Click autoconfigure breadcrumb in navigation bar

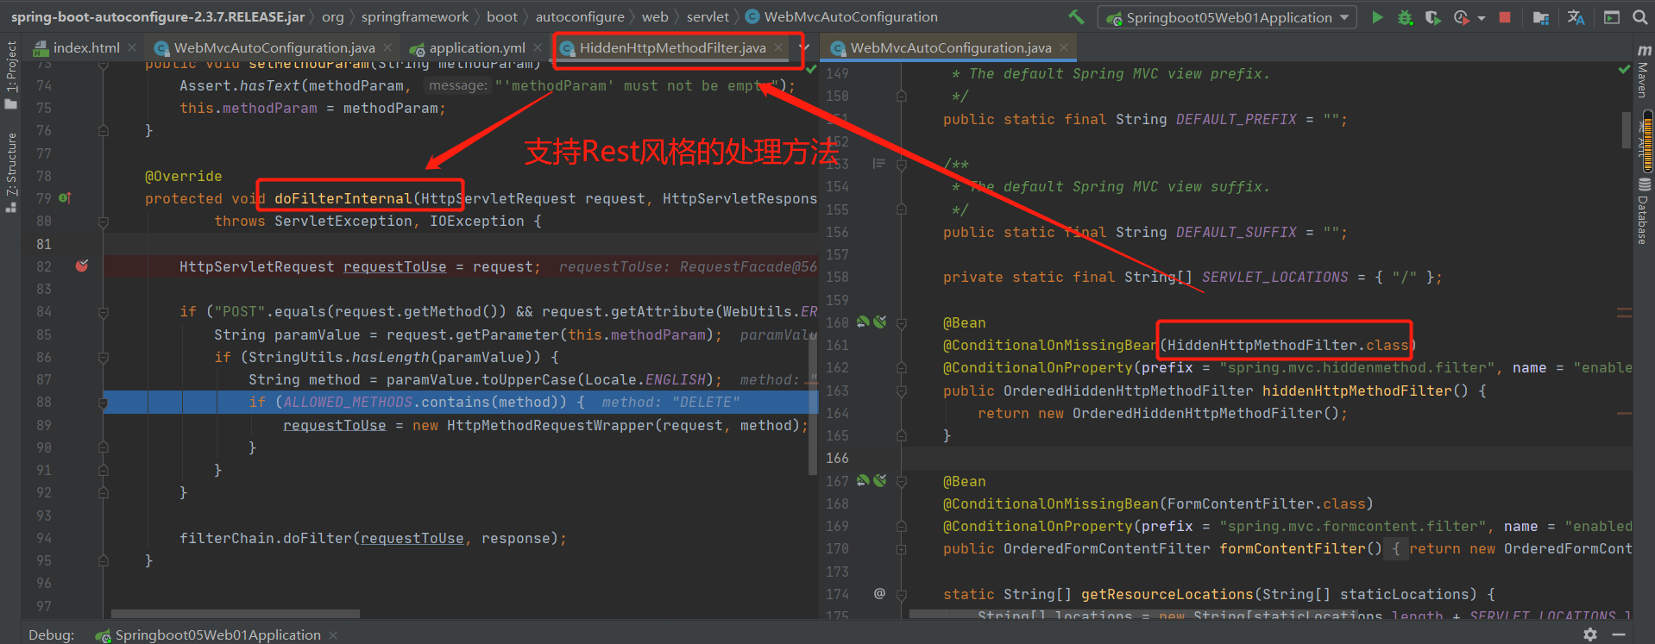580,16
